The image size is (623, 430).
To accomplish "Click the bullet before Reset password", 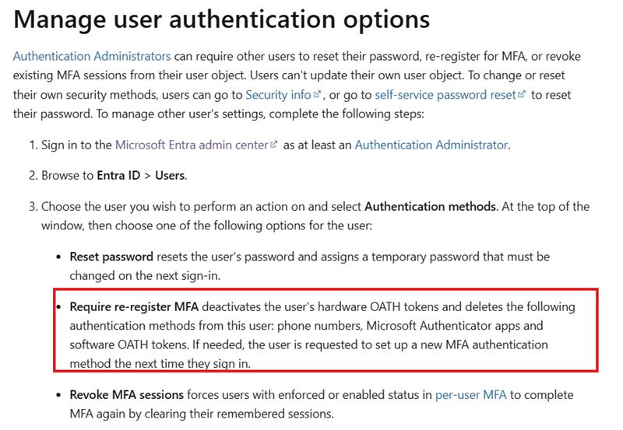I will pos(59,257).
